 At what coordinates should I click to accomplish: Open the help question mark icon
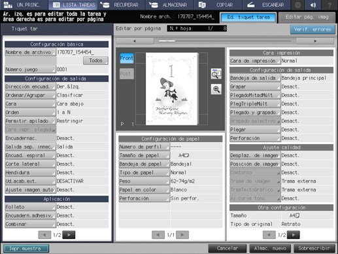[x=330, y=5]
